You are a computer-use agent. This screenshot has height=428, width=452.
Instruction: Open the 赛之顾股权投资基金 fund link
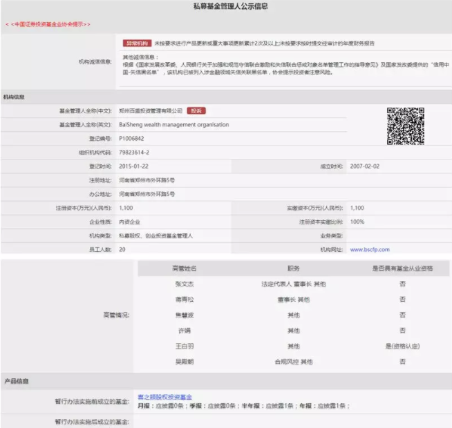coord(164,397)
